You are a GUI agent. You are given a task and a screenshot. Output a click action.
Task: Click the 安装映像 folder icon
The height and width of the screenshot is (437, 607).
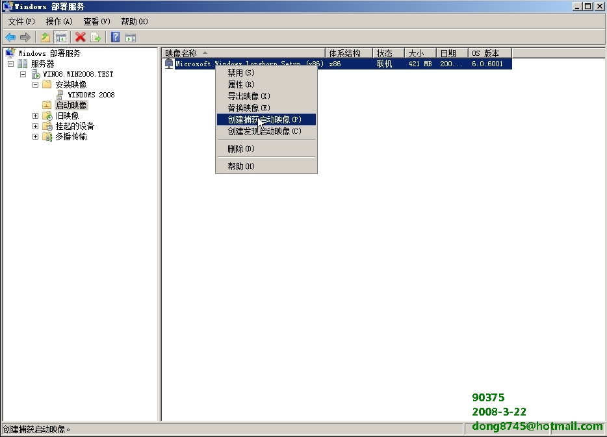47,84
